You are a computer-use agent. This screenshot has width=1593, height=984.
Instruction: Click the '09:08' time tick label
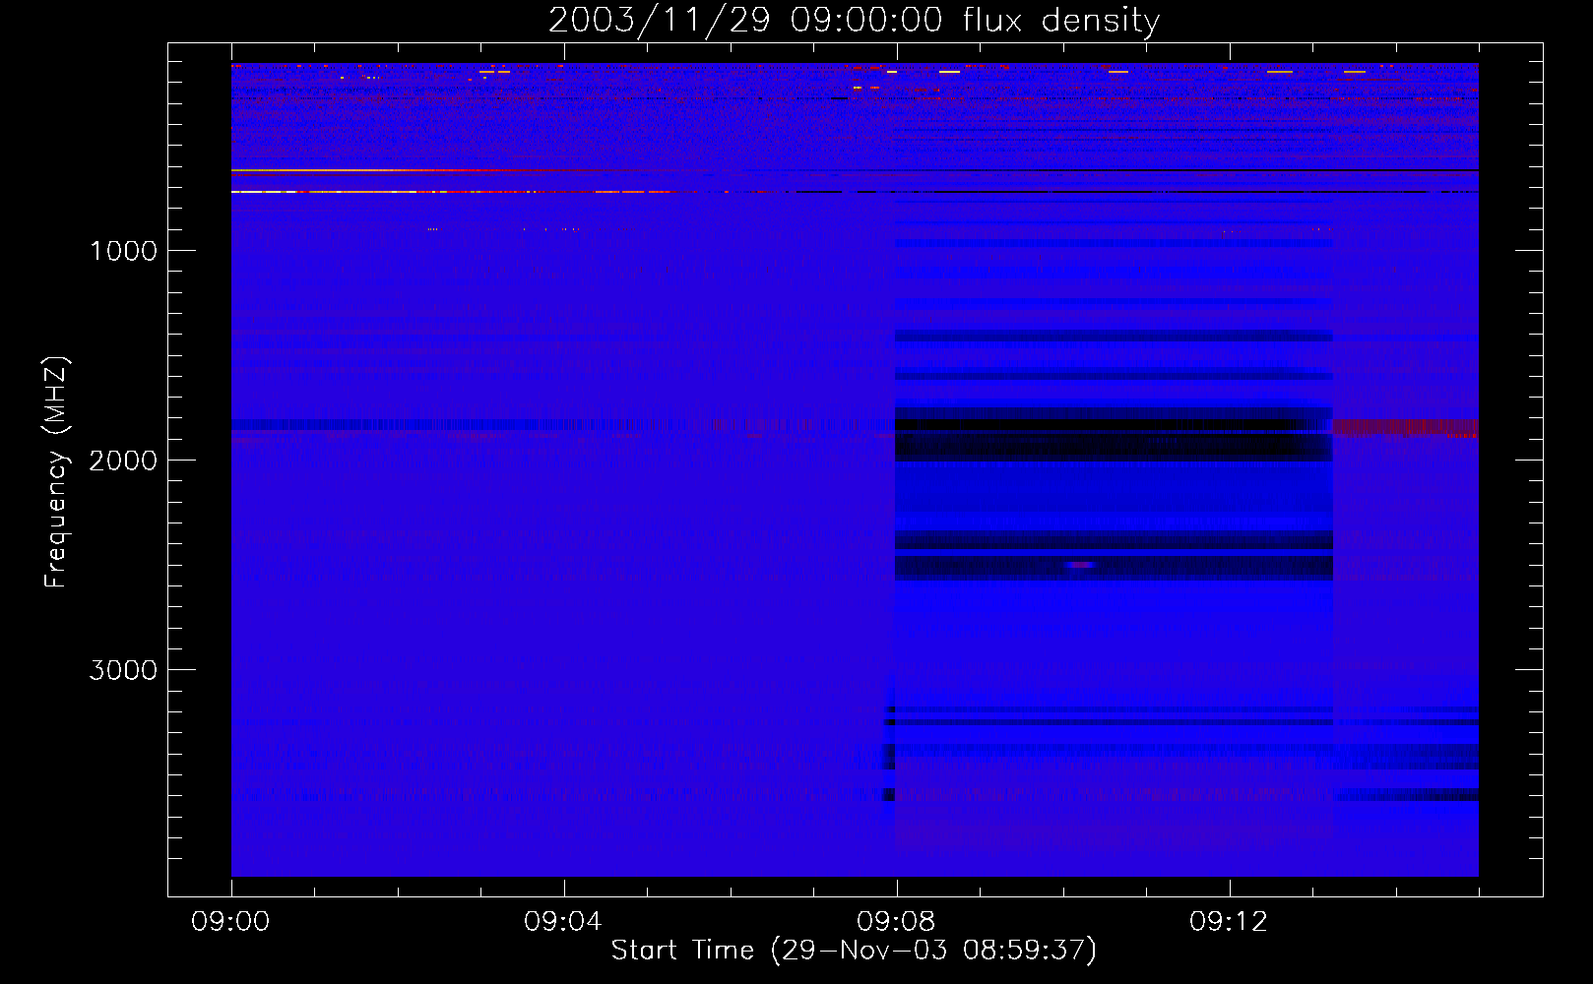895,922
